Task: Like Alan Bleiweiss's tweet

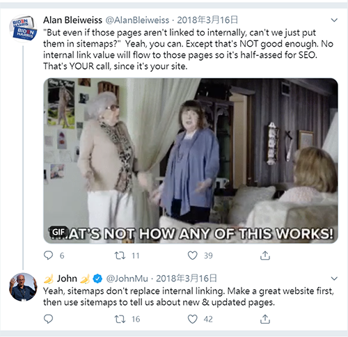Action: 192,256
